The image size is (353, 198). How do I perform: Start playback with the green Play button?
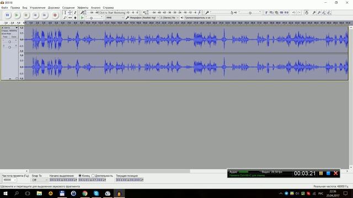coord(17,15)
